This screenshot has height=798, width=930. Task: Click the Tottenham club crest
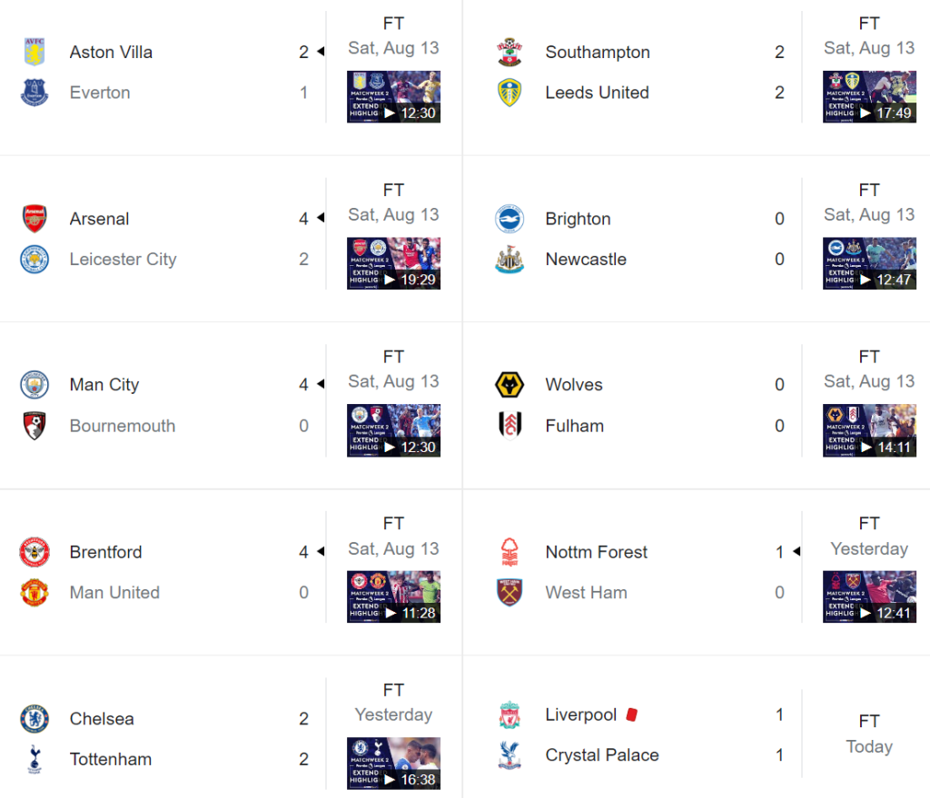[x=35, y=759]
